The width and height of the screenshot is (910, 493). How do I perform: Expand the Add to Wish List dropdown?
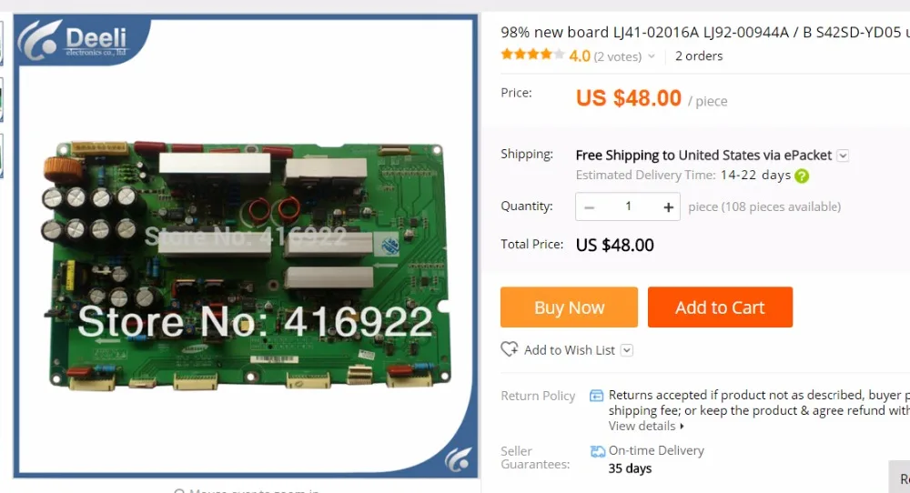pyautogui.click(x=627, y=350)
